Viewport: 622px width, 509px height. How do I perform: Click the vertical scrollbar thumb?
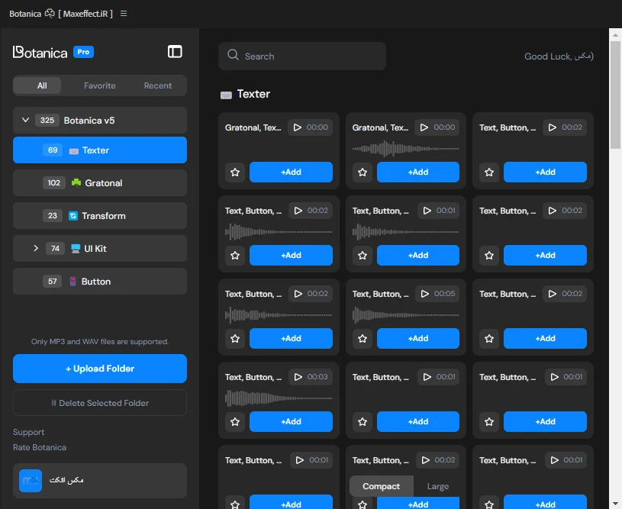(615, 95)
